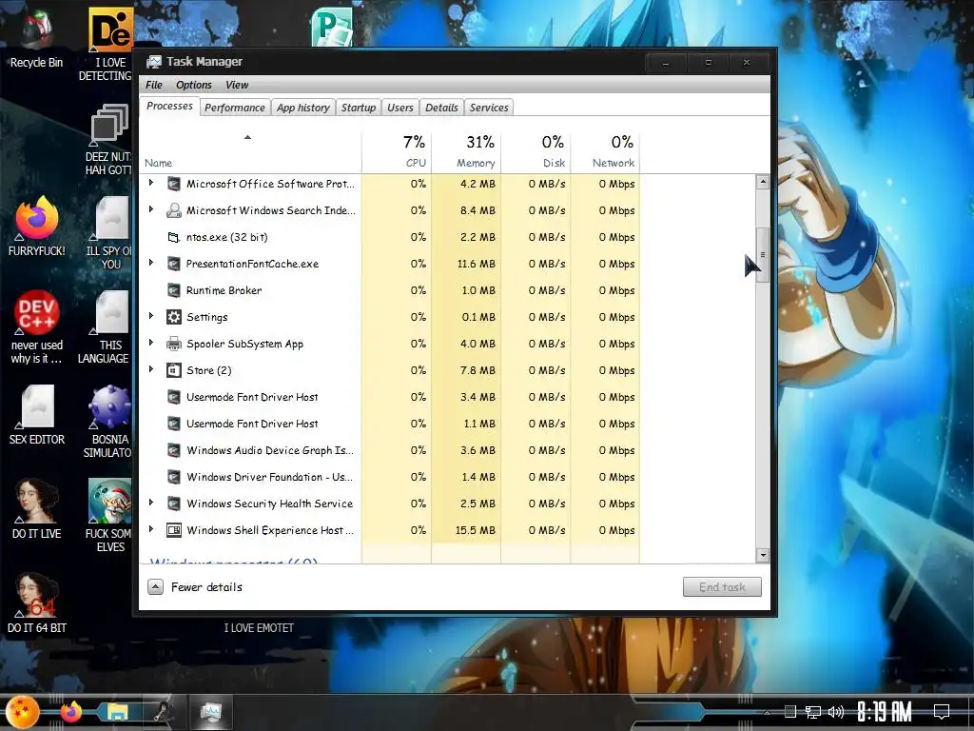Image resolution: width=974 pixels, height=731 pixels.
Task: Switch to the Details tab
Action: (x=441, y=108)
